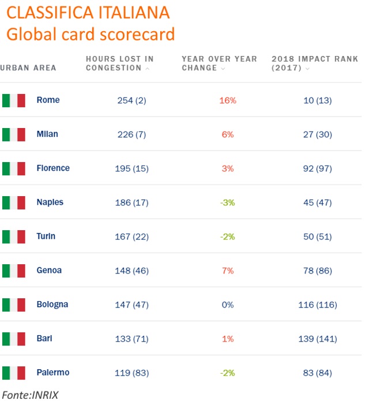The height and width of the screenshot is (401, 369).
Task: Click the Italian flag beside Milan
Action: click(13, 134)
